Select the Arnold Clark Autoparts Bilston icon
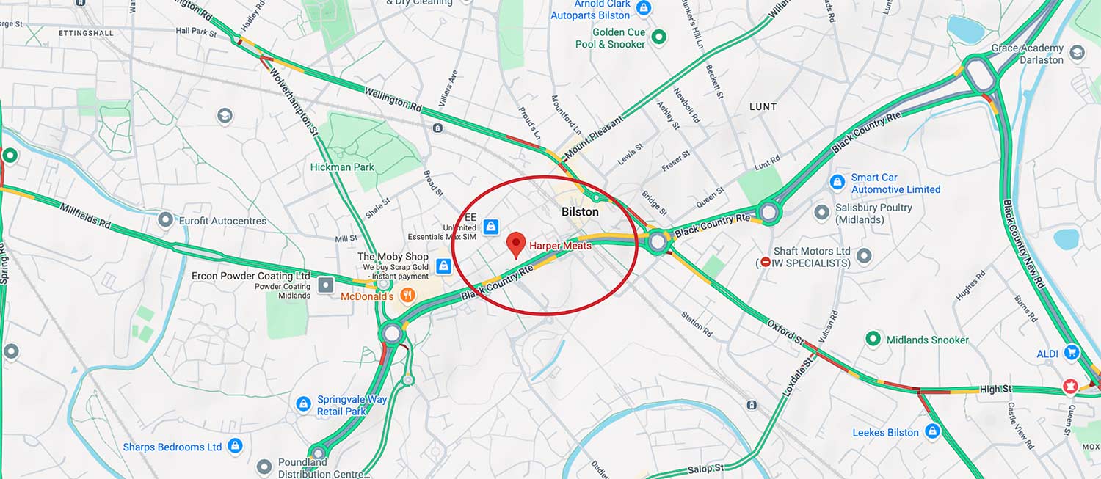Image resolution: width=1101 pixels, height=479 pixels. pos(644,8)
